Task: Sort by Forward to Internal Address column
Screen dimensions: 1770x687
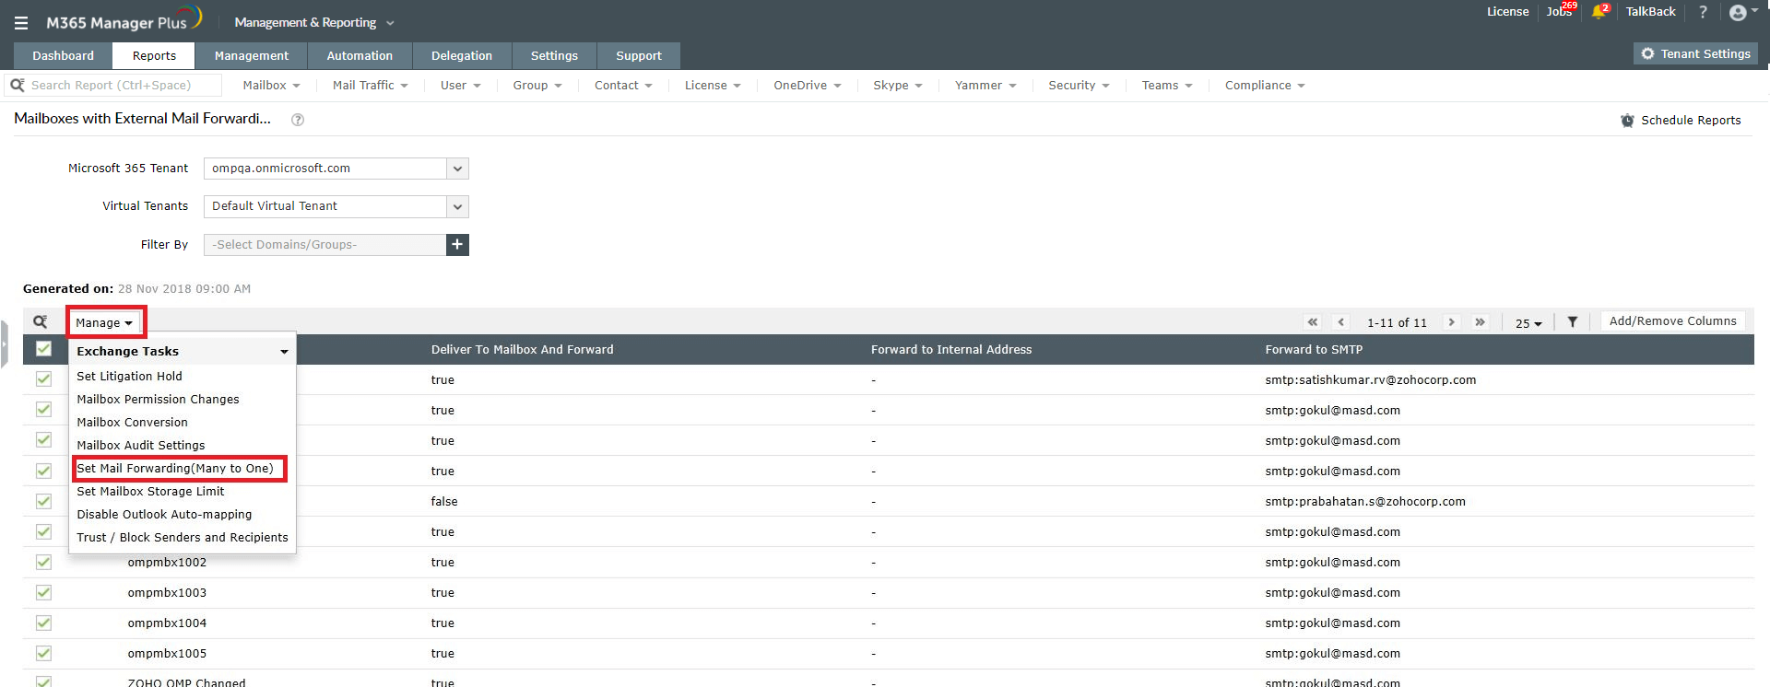Action: click(951, 350)
